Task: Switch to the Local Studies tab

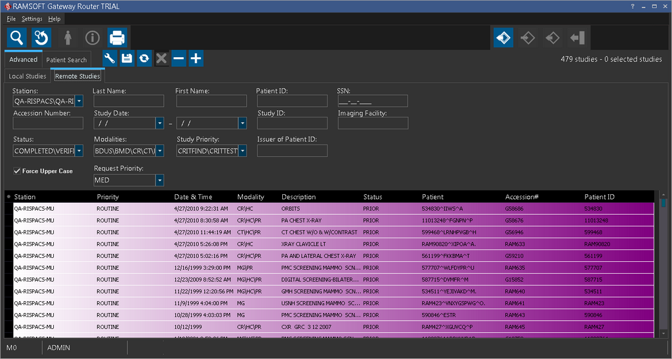Action: pos(28,76)
